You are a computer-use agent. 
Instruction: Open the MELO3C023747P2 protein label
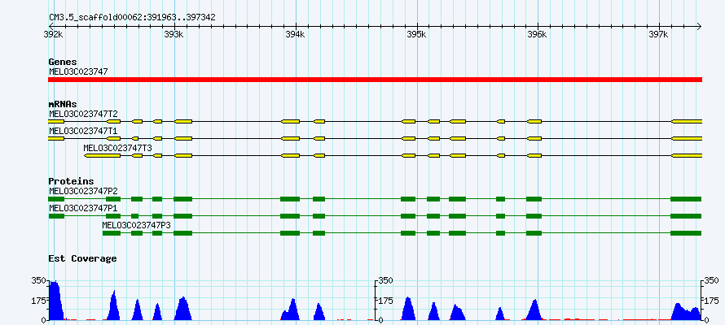tap(83, 191)
